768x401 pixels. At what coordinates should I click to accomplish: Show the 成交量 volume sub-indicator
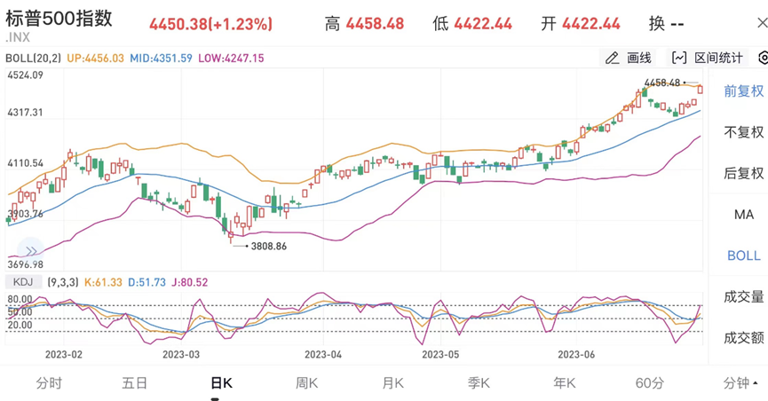[743, 296]
